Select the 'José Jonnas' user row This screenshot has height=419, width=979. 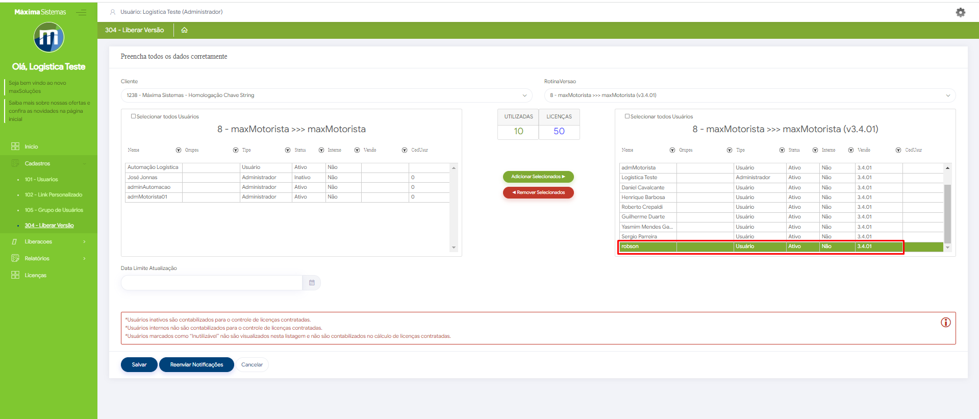tap(287, 178)
